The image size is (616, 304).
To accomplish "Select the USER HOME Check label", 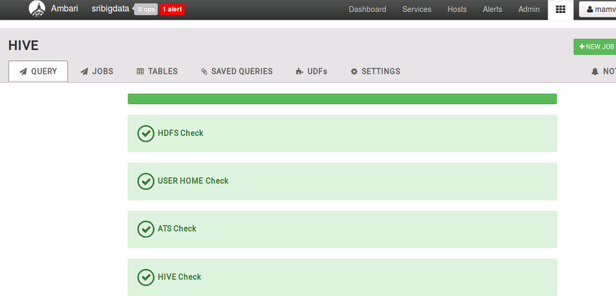I will click(193, 181).
